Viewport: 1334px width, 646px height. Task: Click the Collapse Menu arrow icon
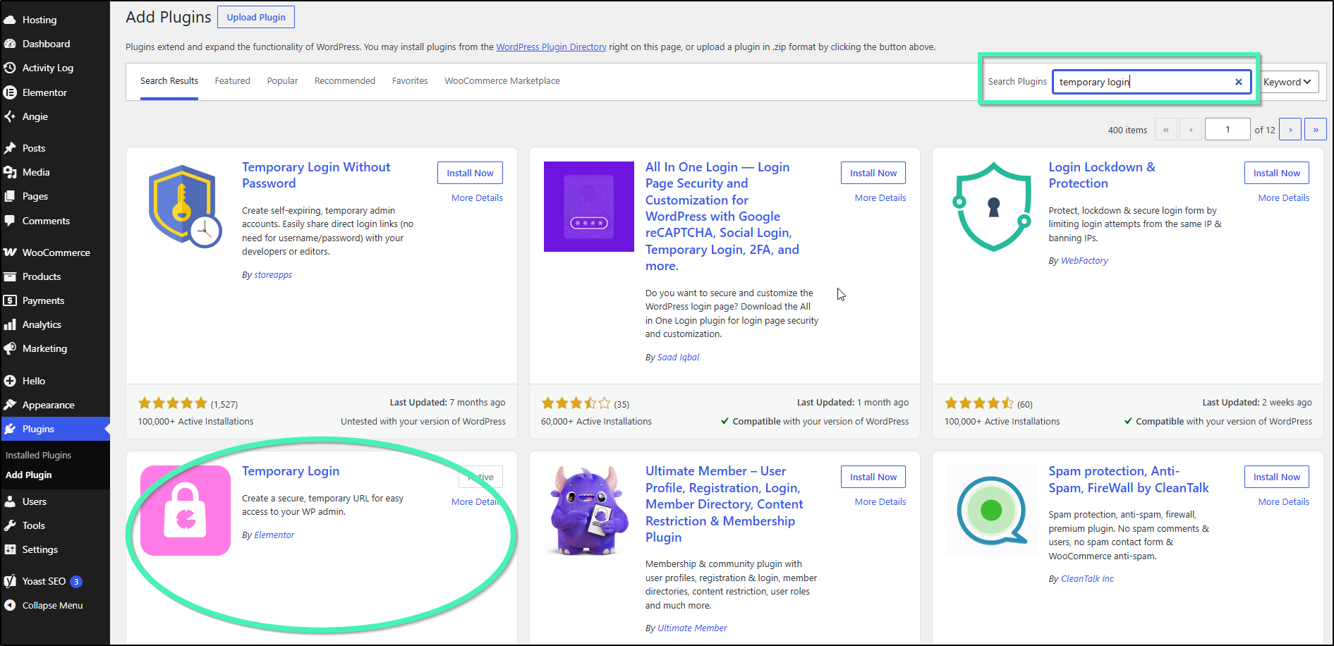(10, 605)
